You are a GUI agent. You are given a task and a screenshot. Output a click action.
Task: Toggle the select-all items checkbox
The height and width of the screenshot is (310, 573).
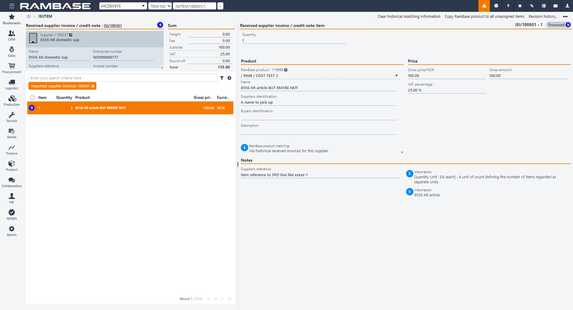(32, 97)
